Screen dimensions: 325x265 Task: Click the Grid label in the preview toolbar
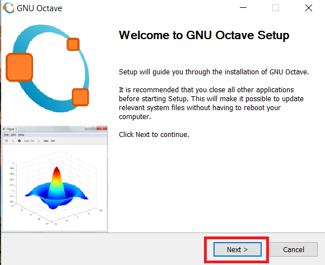point(53,141)
